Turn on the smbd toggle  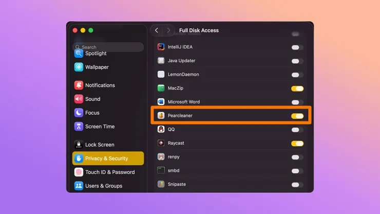click(x=297, y=171)
